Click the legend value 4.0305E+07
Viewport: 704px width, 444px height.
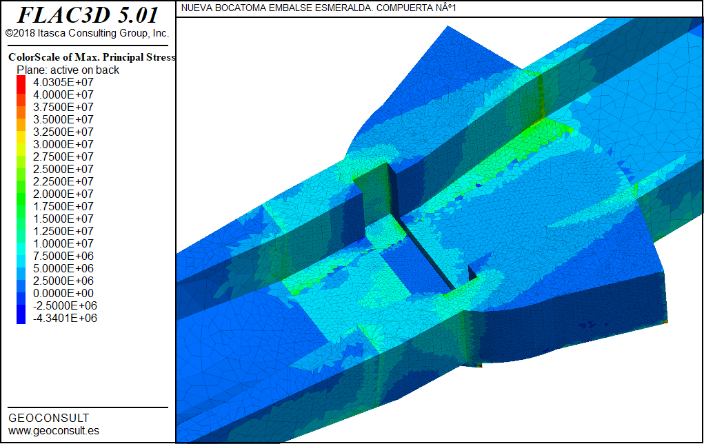[63, 82]
